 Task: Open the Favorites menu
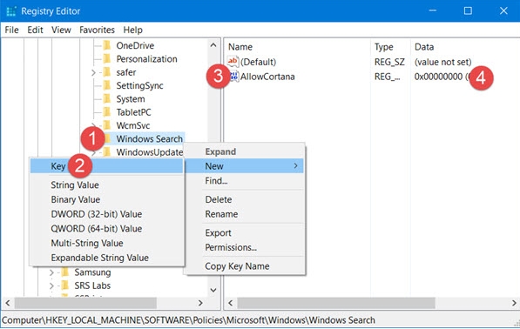[x=97, y=30]
